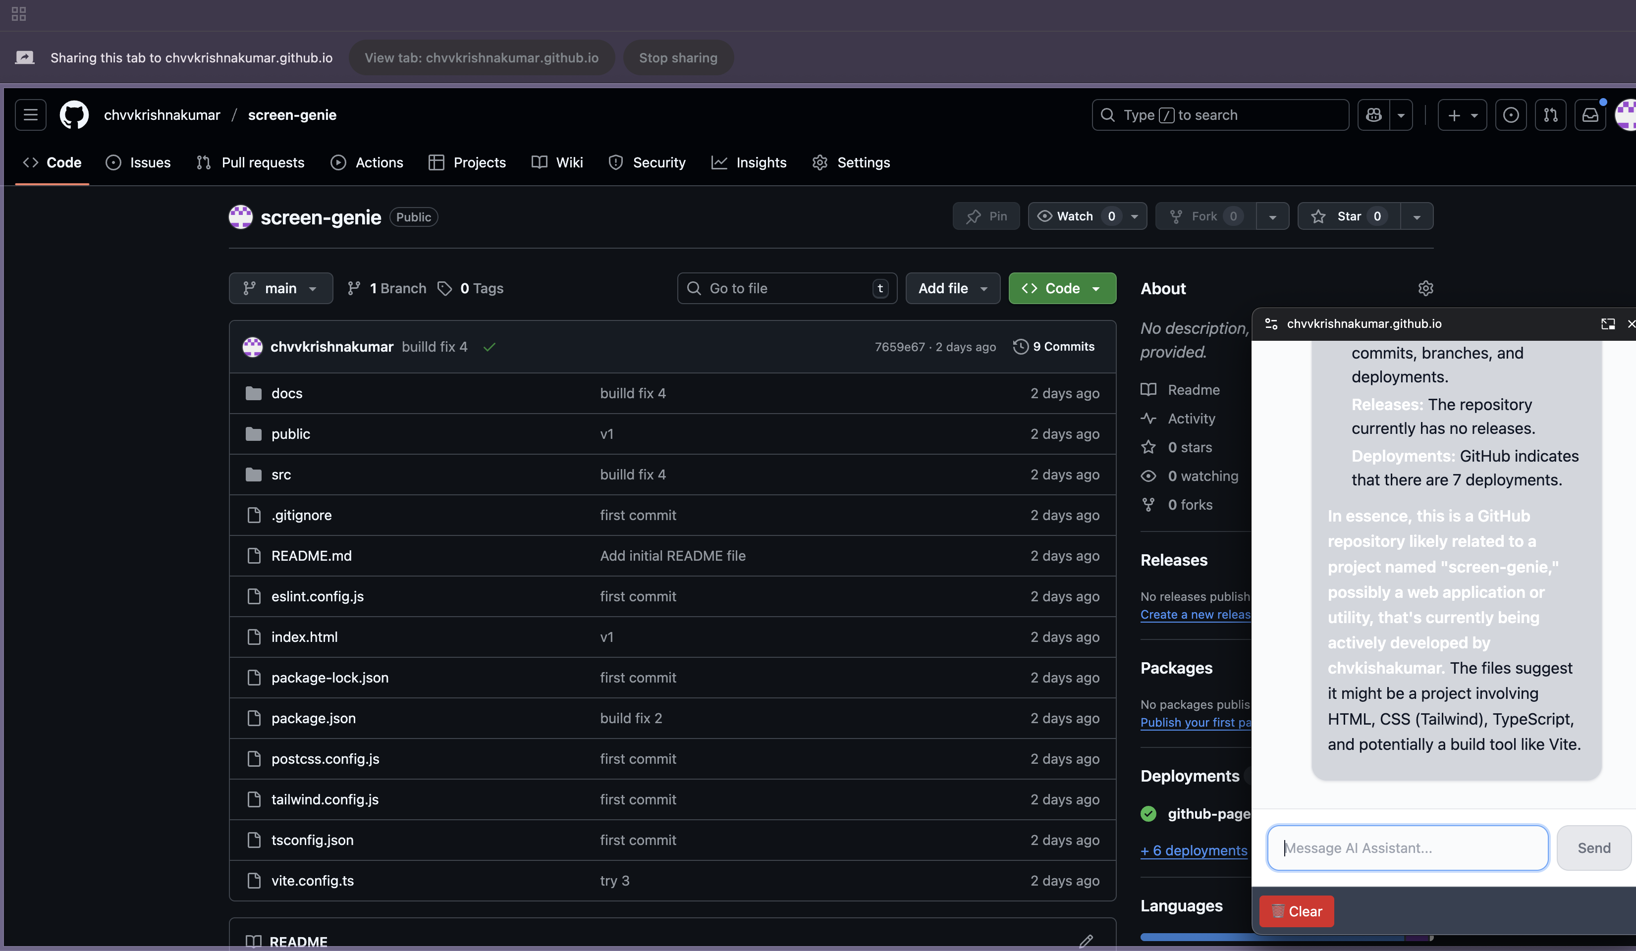Open the tailwind.config.js file
This screenshot has height=951, width=1636.
[325, 799]
